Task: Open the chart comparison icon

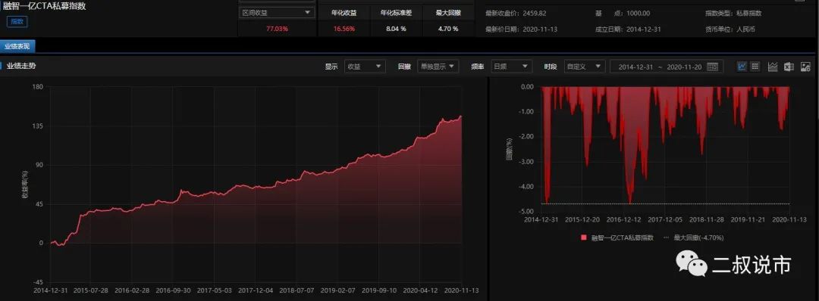Action: click(x=773, y=67)
